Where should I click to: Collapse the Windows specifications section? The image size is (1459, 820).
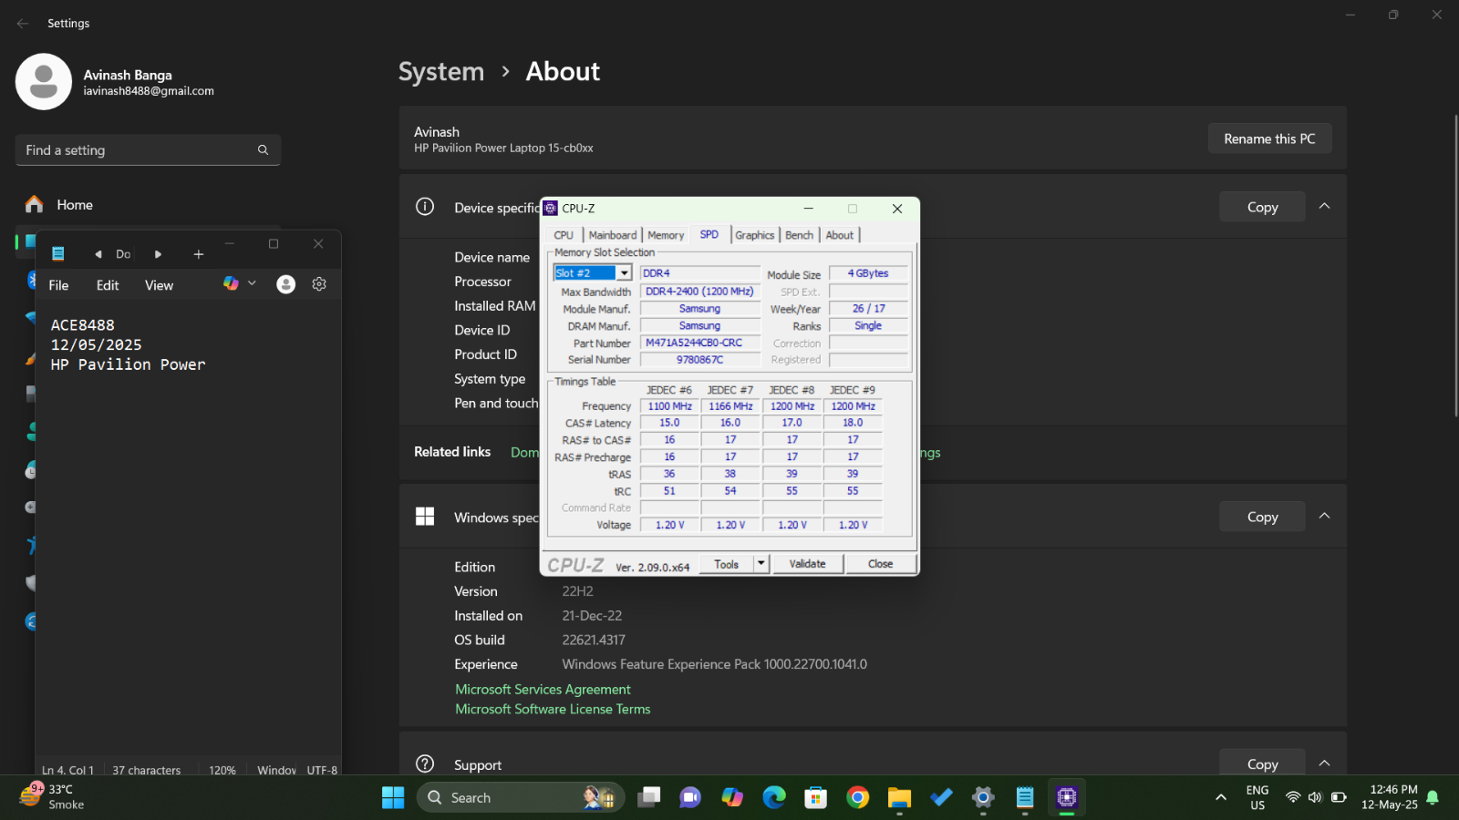(x=1324, y=516)
